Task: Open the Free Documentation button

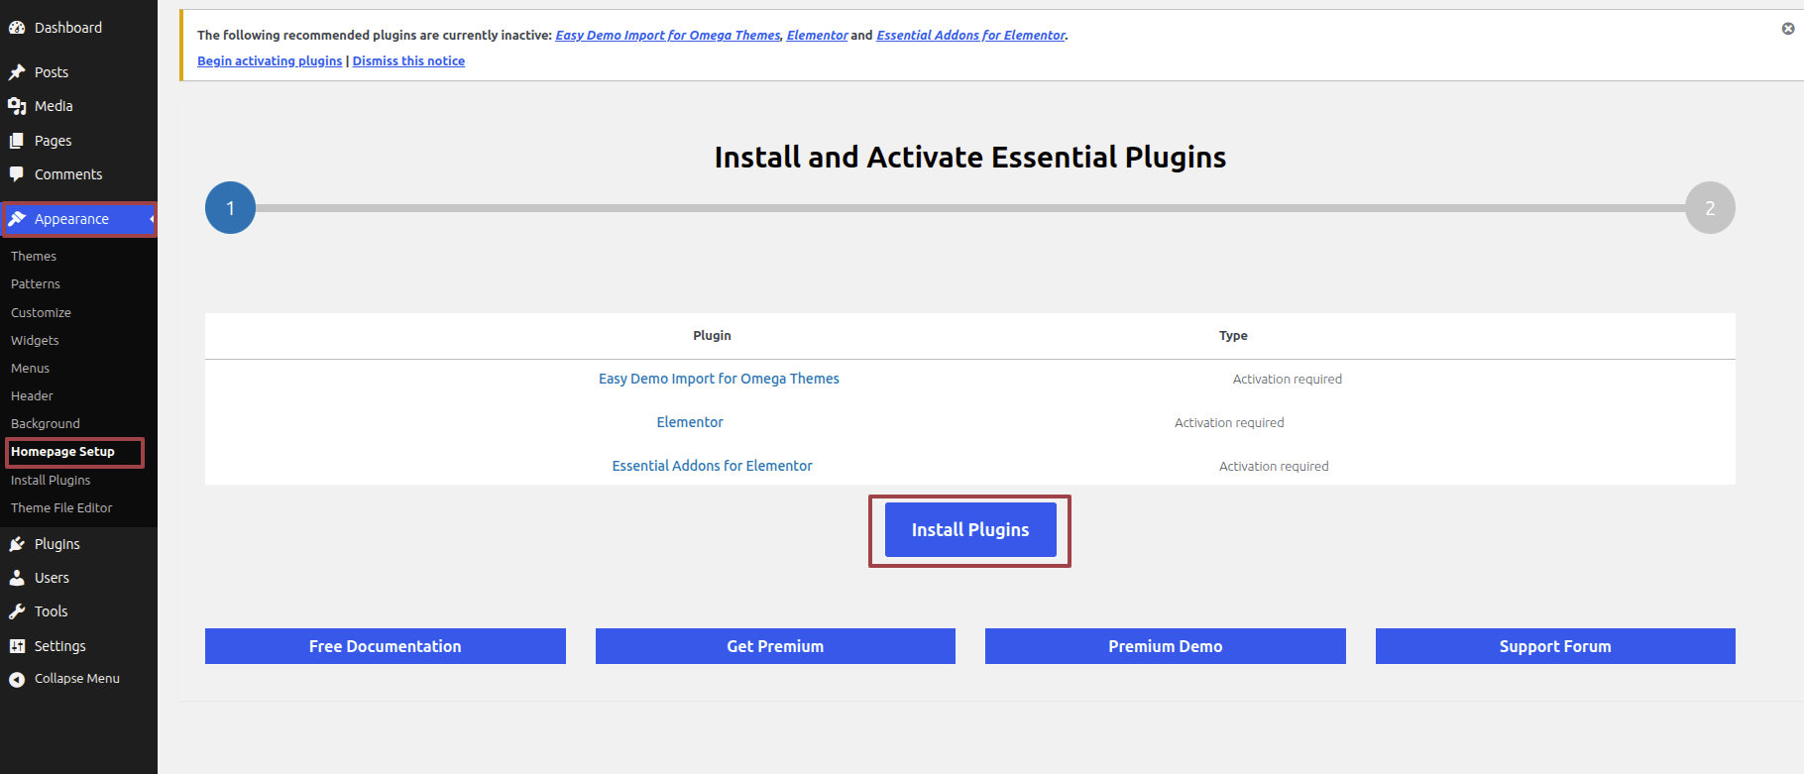Action: pyautogui.click(x=385, y=646)
